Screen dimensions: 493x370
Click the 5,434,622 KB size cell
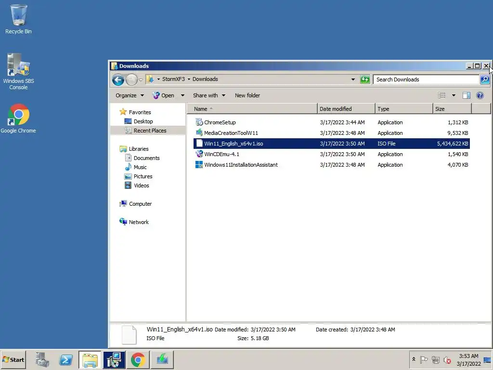[x=453, y=144]
